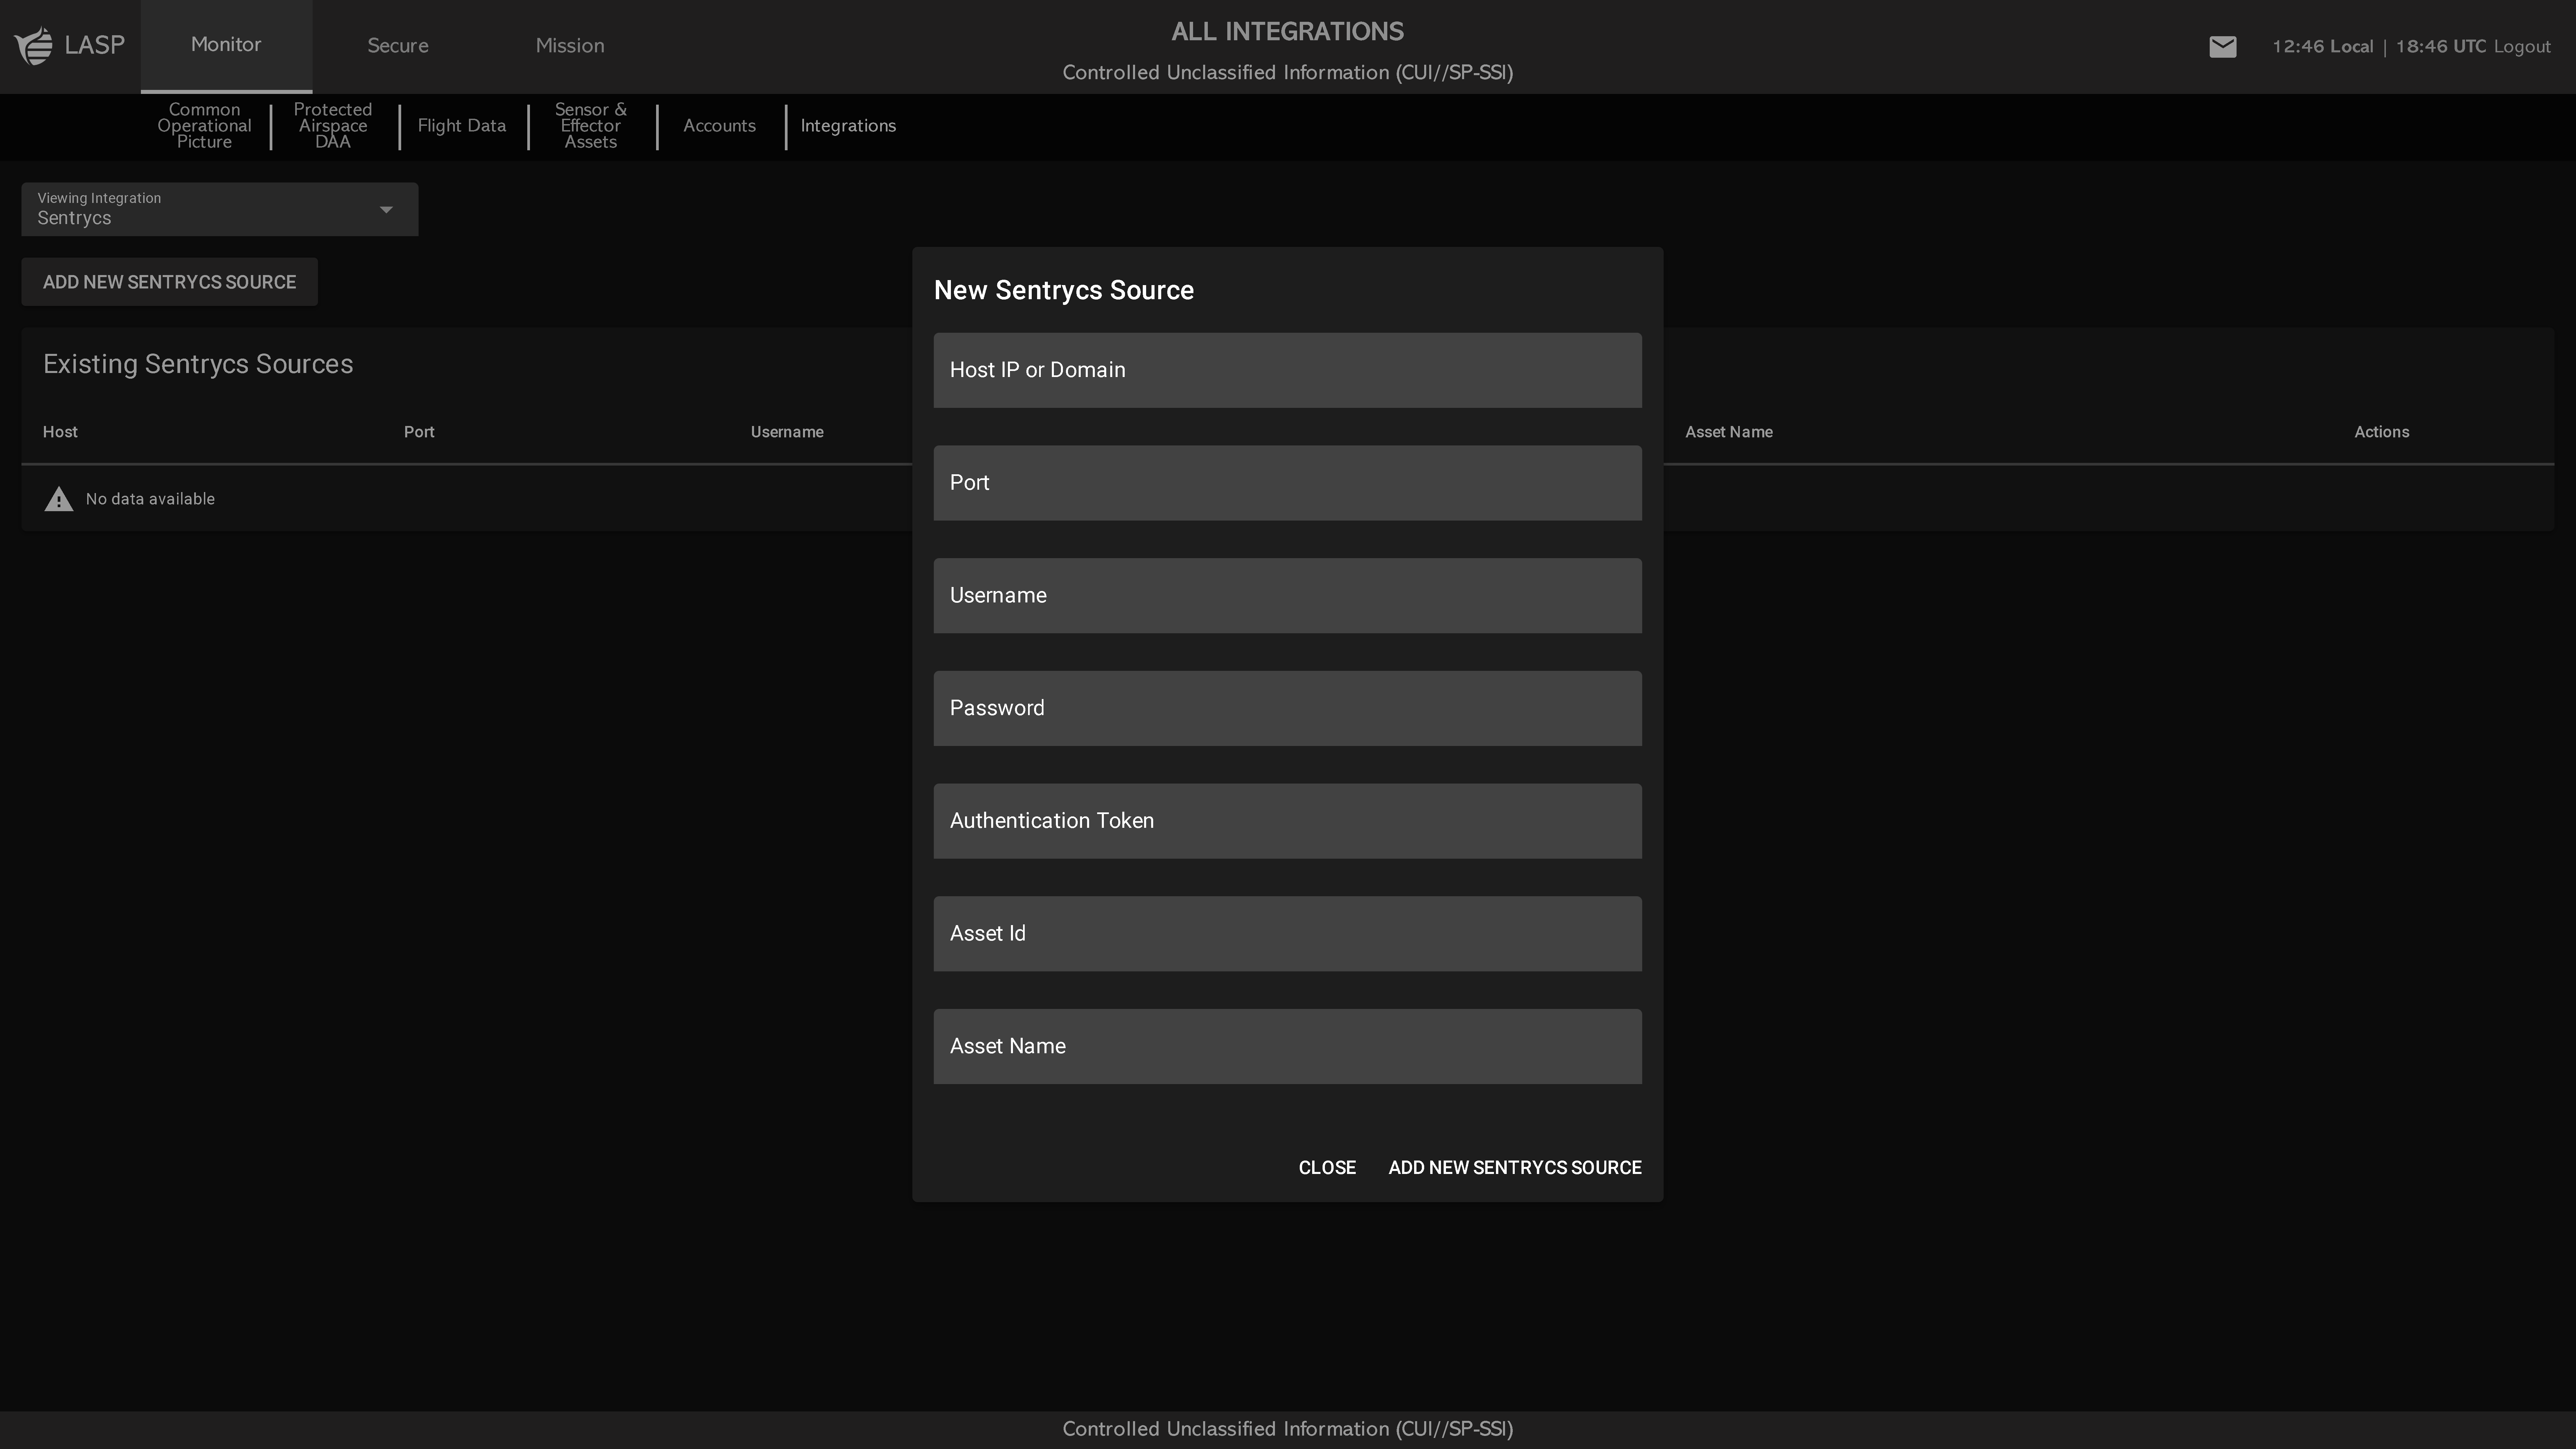2576x1449 pixels.
Task: Click the Username column header
Action: coord(787,432)
